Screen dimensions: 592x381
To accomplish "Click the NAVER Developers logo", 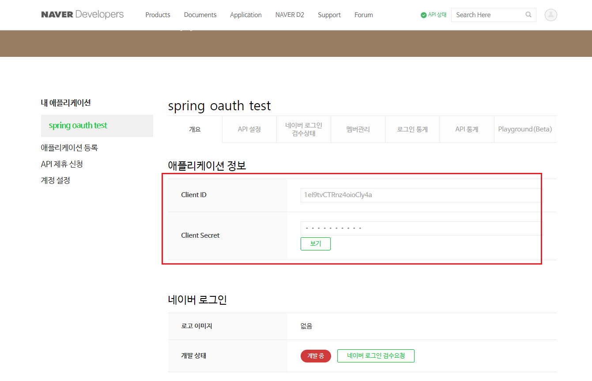I will 83,15.
